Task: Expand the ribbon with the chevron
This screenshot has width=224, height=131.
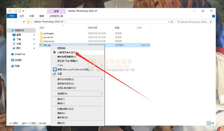Action: point(209,16)
